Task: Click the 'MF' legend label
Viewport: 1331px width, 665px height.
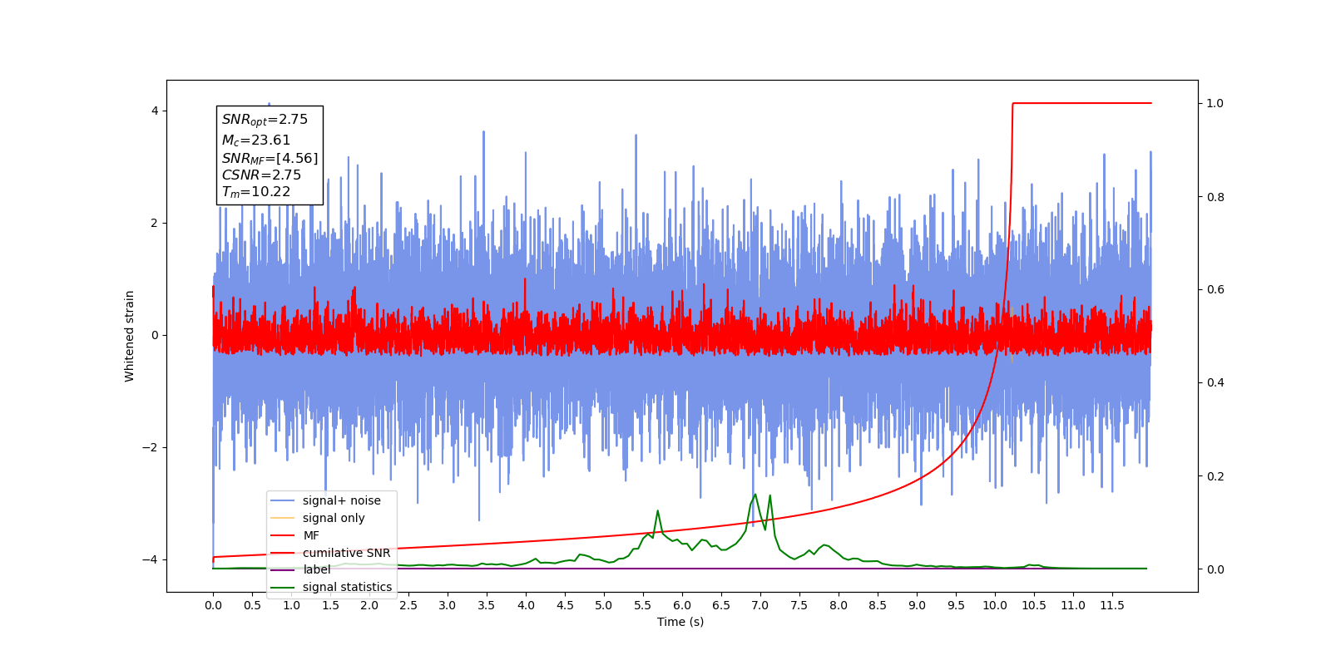Action: [311, 535]
